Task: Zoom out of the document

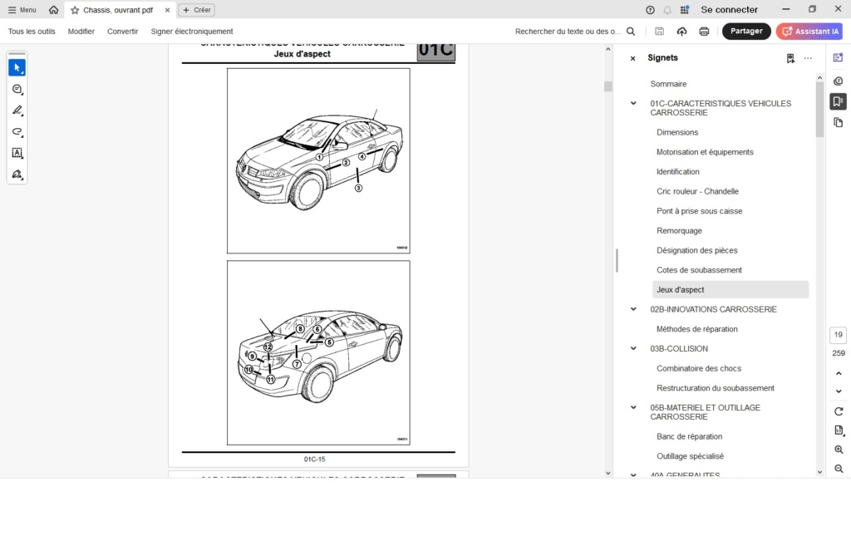Action: tap(839, 469)
